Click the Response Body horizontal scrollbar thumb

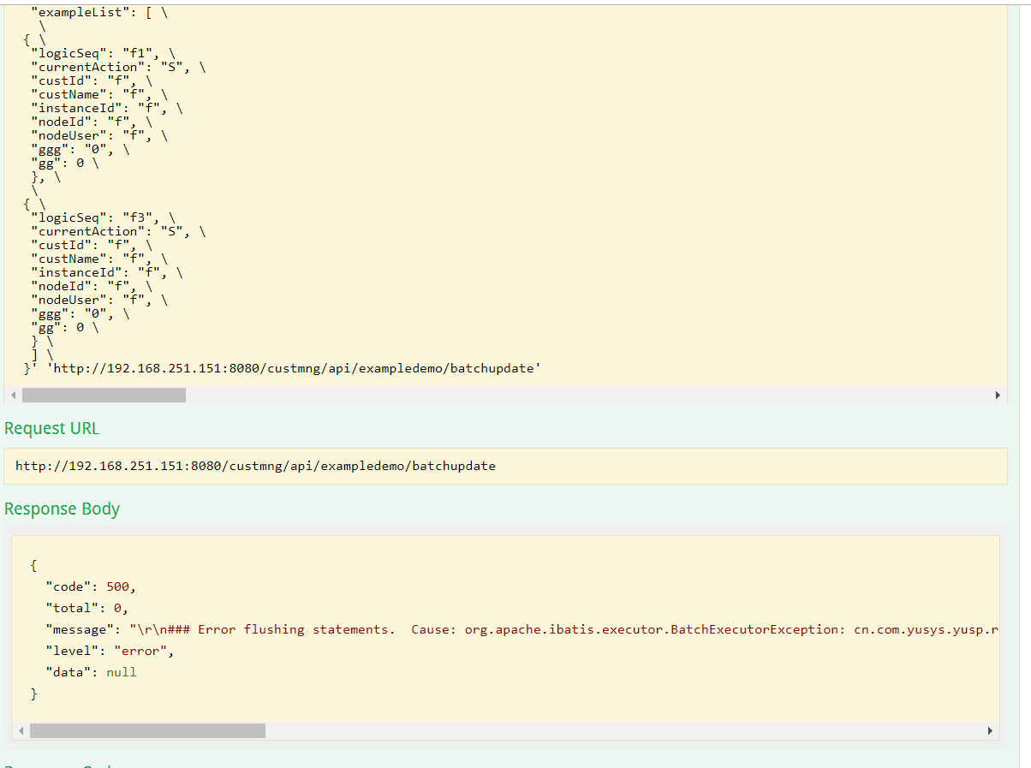(x=147, y=731)
